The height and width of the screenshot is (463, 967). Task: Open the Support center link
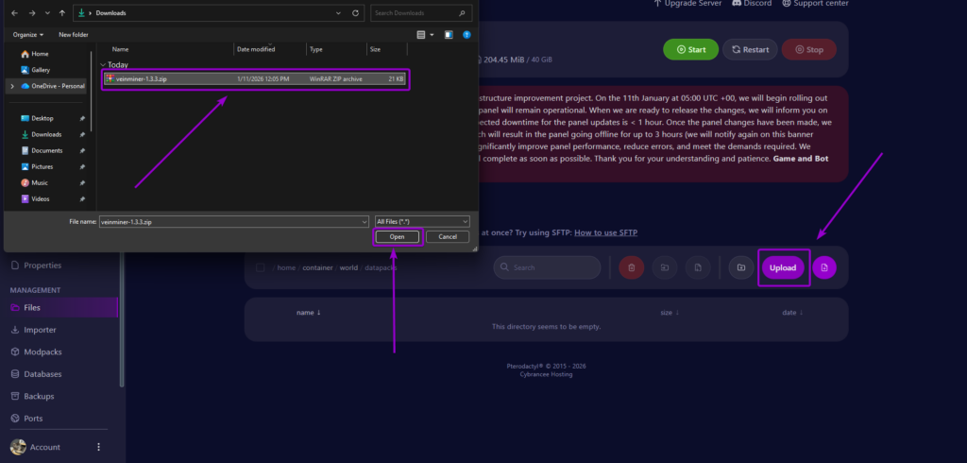point(815,3)
